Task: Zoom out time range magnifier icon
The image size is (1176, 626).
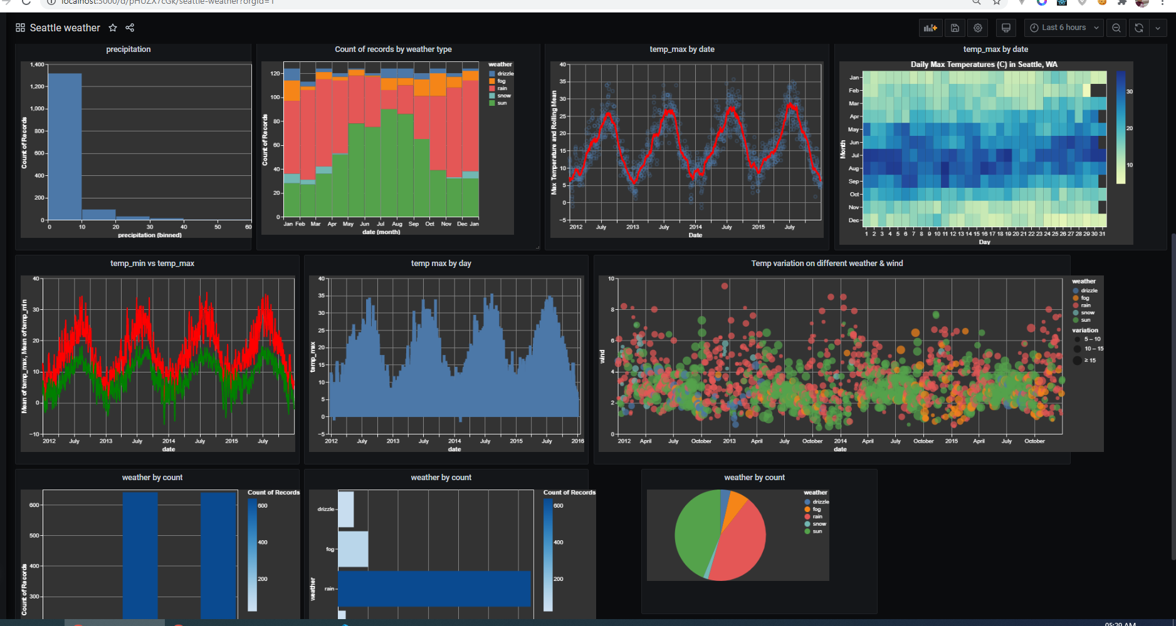Action: click(x=1116, y=28)
